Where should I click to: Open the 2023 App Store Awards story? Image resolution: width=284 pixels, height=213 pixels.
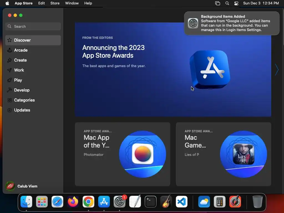[173, 70]
